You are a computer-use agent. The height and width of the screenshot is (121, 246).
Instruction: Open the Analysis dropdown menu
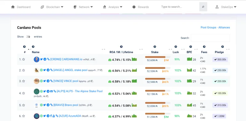click(113, 7)
